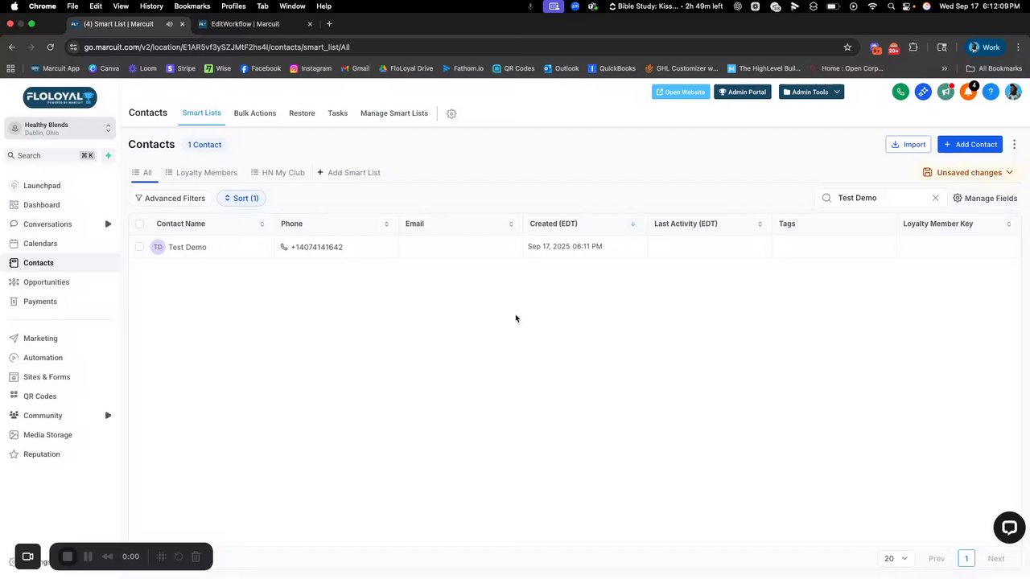Open Advanced Filters
Screen dimensions: 1030x579
(x=170, y=198)
